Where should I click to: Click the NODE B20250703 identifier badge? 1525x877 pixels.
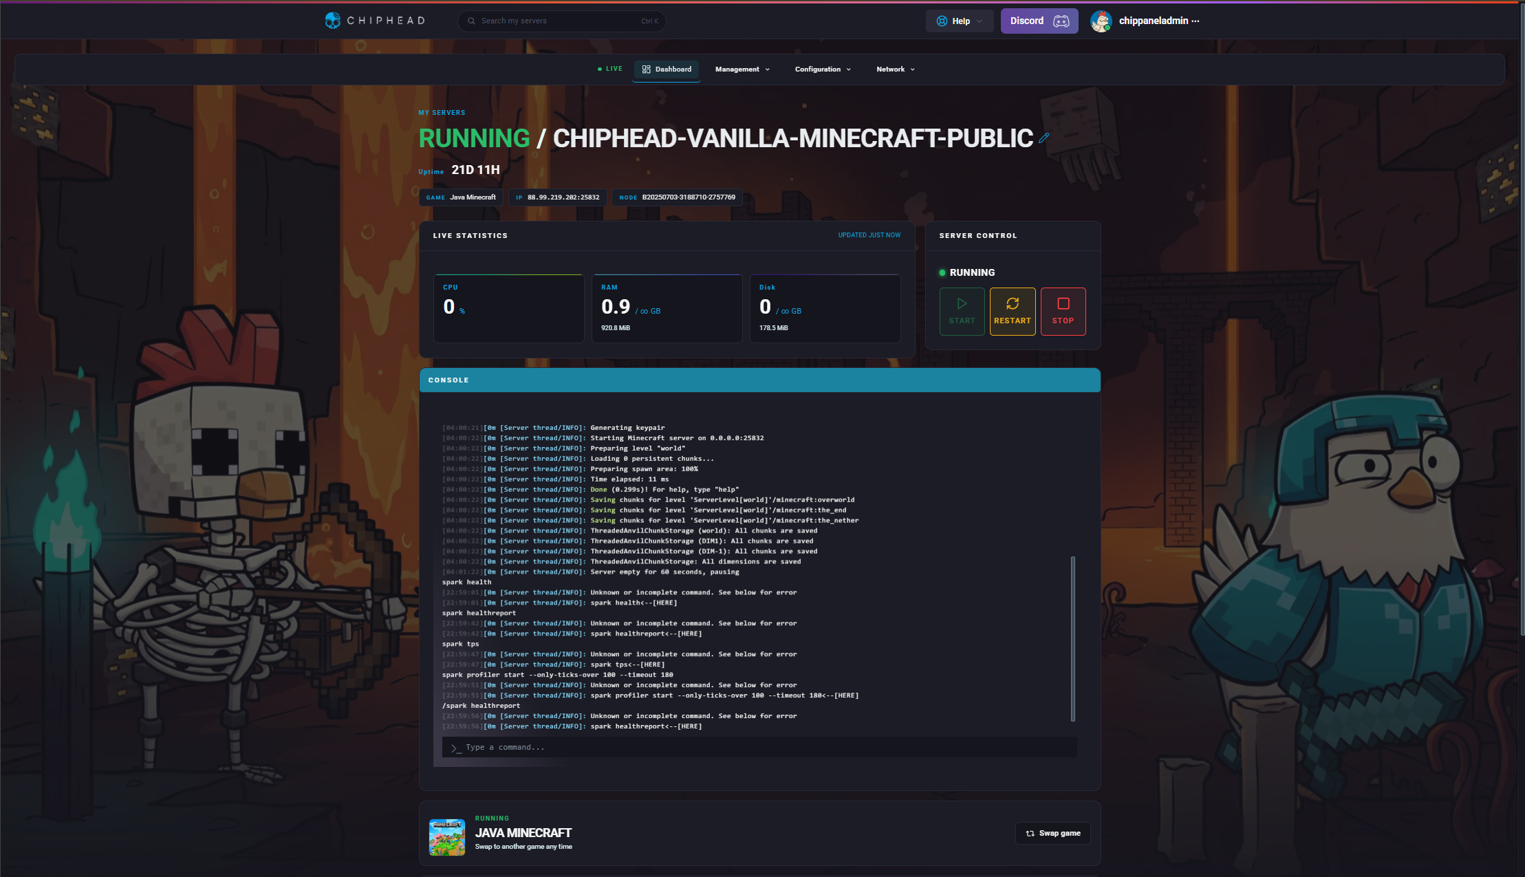tap(678, 197)
